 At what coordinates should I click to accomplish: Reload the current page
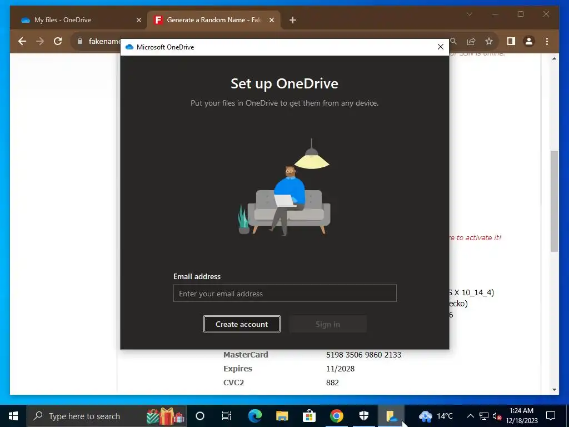pos(58,41)
